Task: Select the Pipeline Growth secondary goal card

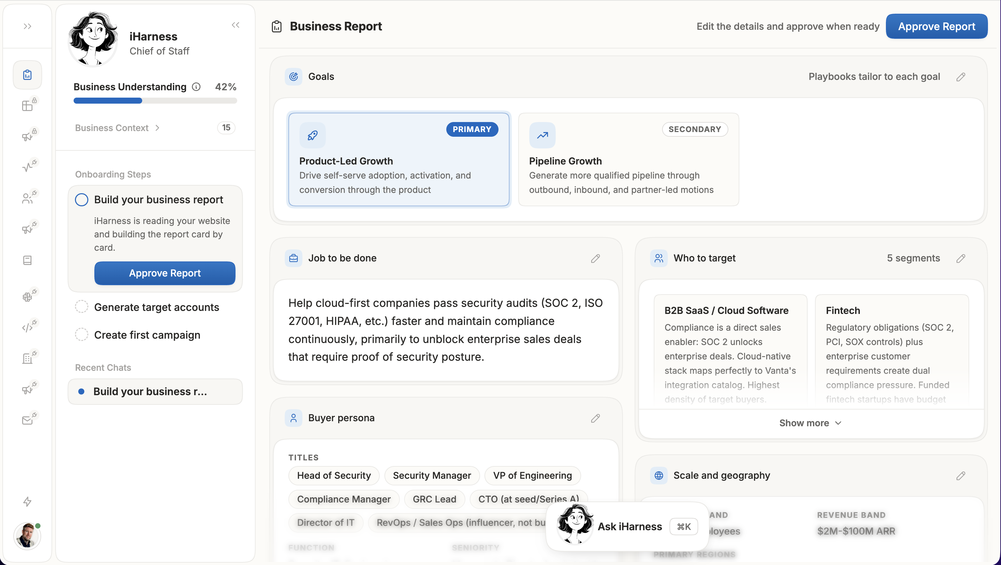Action: [x=628, y=159]
